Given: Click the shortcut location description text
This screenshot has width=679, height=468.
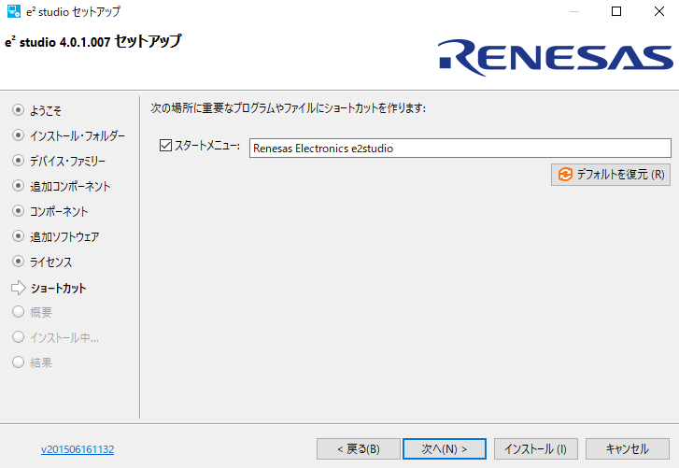Looking at the screenshot, I should (288, 108).
